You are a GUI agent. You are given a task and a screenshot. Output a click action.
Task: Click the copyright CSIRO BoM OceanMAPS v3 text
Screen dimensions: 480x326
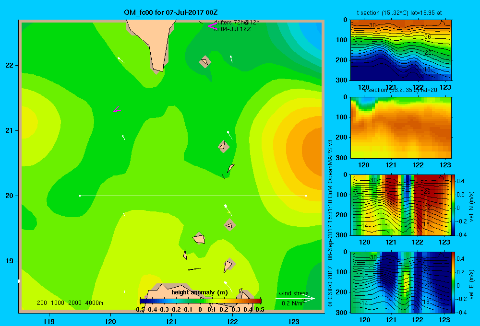tap(330, 223)
